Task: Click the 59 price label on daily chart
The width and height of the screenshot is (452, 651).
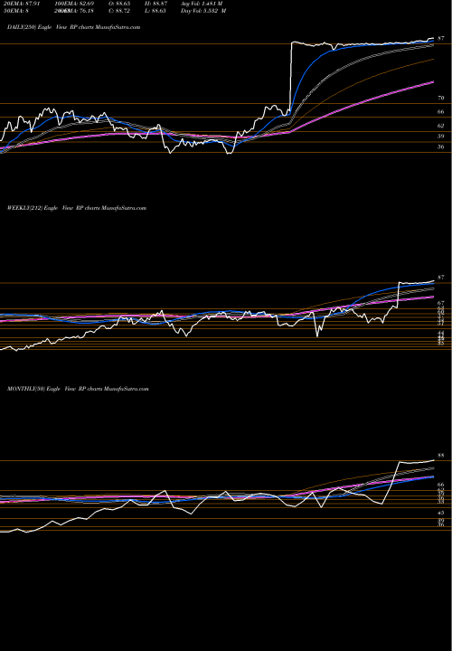Action: coord(441,136)
